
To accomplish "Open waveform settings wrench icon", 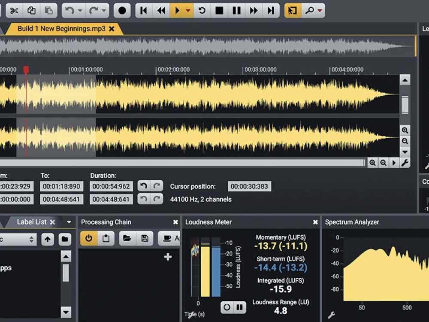I will click(405, 163).
